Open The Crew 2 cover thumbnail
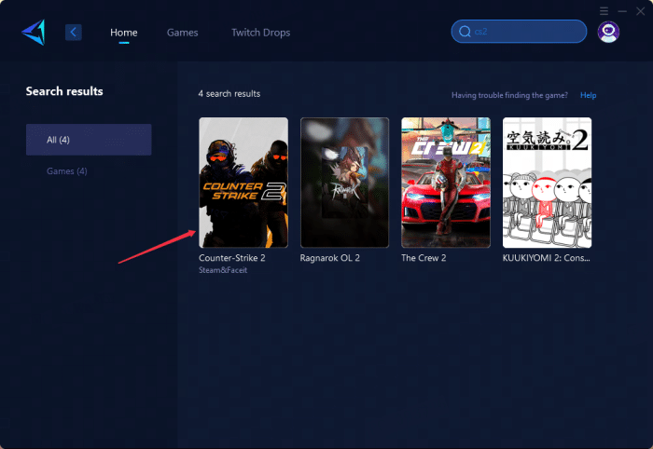Image resolution: width=653 pixels, height=449 pixels. (x=446, y=183)
